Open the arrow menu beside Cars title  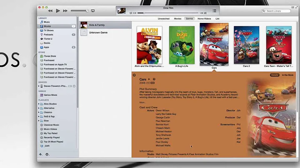154,79
